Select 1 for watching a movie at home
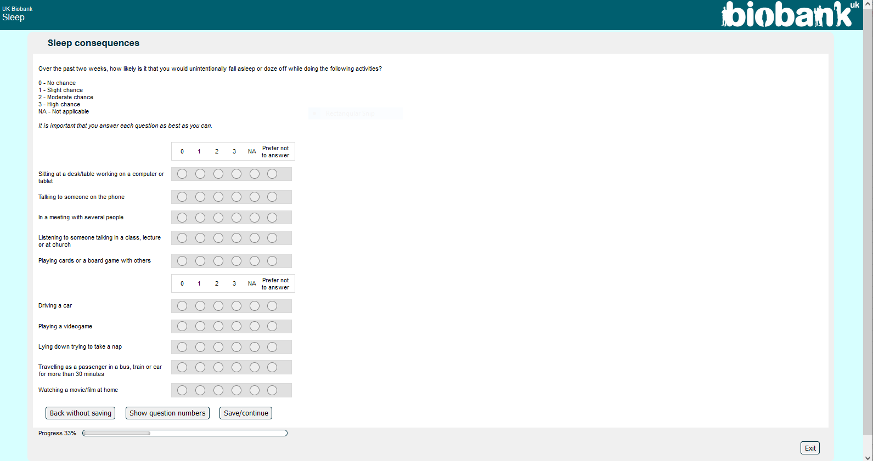Screen dimensions: 873x461 pyautogui.click(x=200, y=390)
